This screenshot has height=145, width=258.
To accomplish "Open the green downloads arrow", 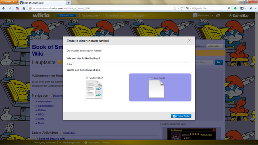I will click(235, 8).
